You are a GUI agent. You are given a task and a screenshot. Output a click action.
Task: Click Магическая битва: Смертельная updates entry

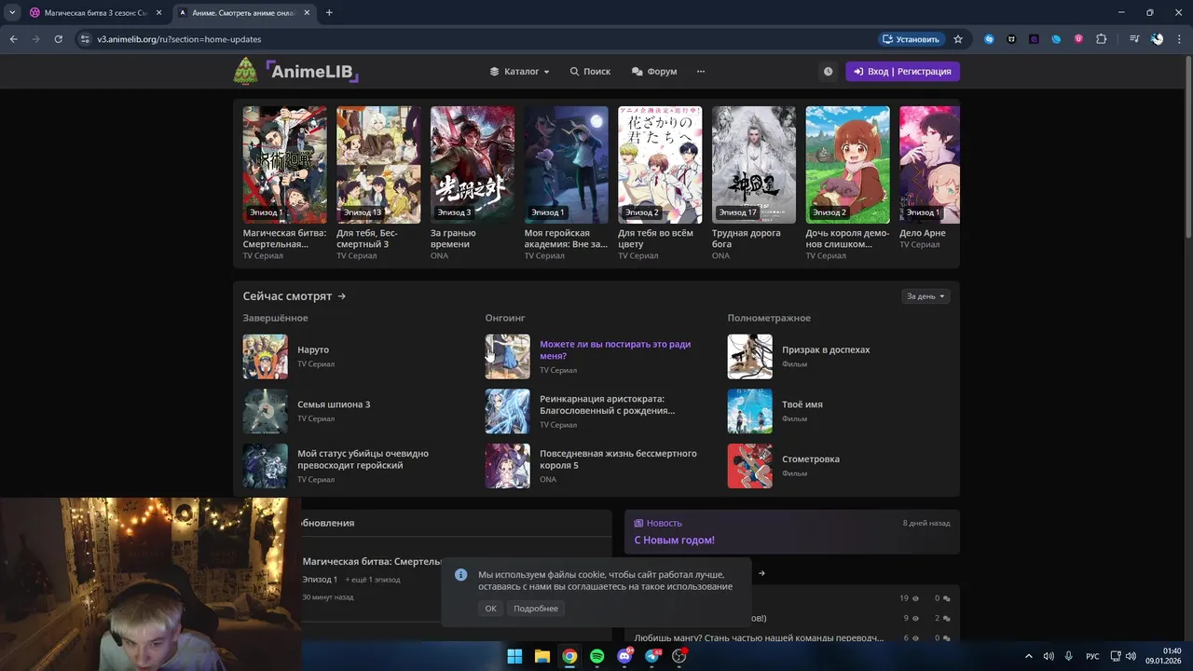click(372, 562)
